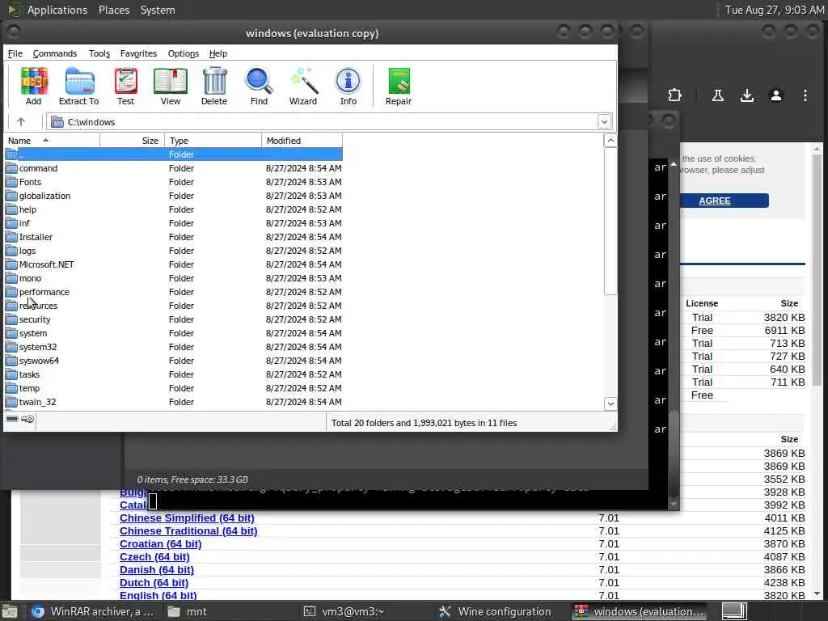Image resolution: width=828 pixels, height=621 pixels.
Task: Go up one folder level arrow
Action: click(21, 122)
